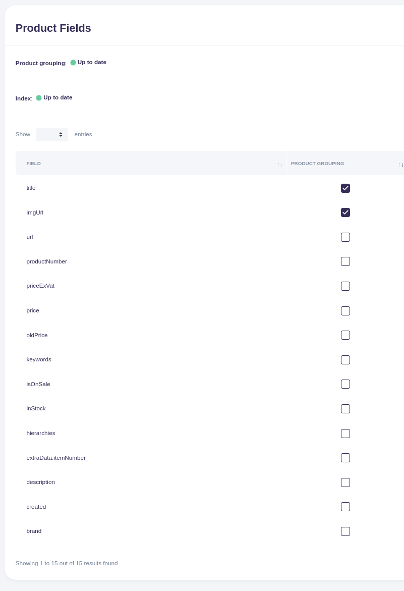Uncheck product grouping for title
The width and height of the screenshot is (404, 591).
pyautogui.click(x=345, y=188)
